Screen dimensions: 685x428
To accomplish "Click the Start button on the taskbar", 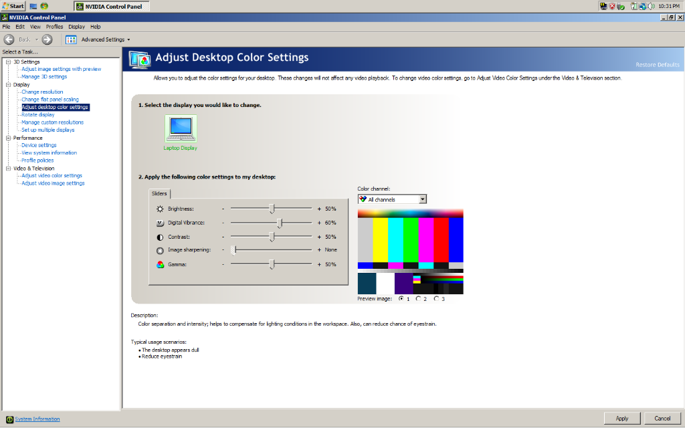I will (13, 6).
